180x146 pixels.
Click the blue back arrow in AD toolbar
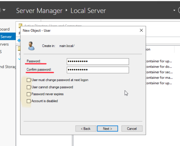tap(19, 40)
